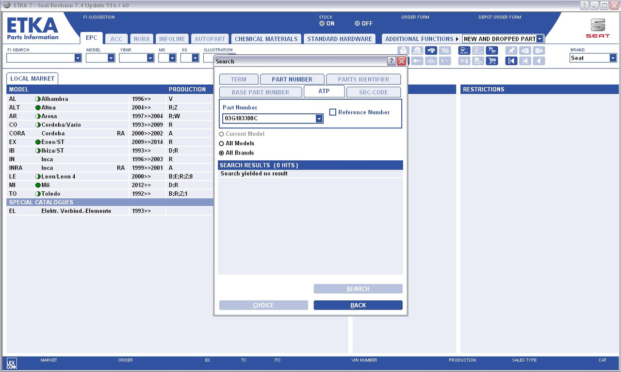Click the left arrow with single bar icon
Viewport: 621px width, 372px height.
(x=525, y=61)
